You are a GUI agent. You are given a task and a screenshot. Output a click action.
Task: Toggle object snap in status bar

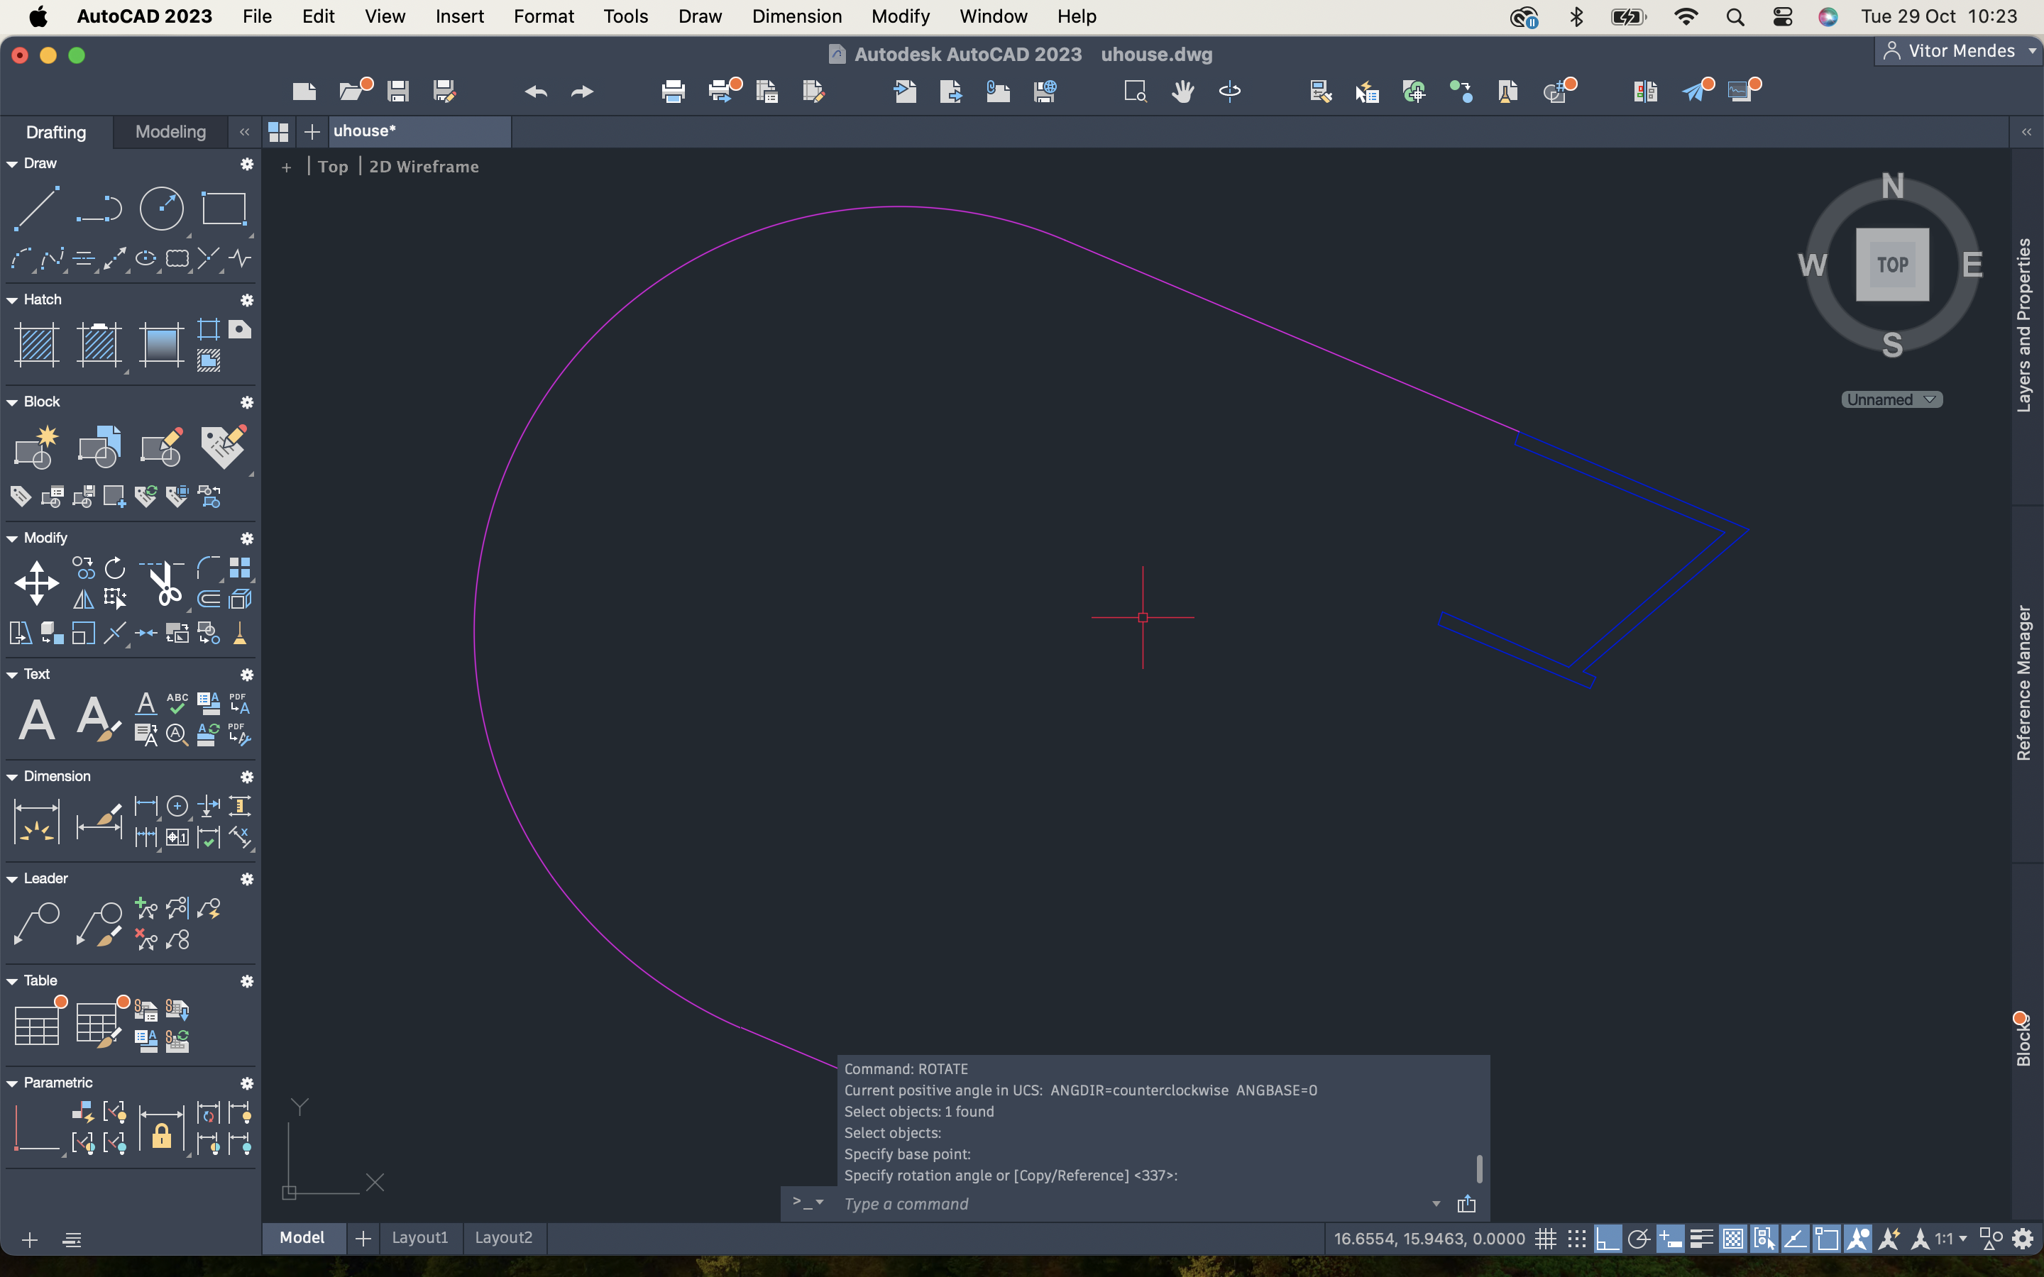coord(1826,1239)
